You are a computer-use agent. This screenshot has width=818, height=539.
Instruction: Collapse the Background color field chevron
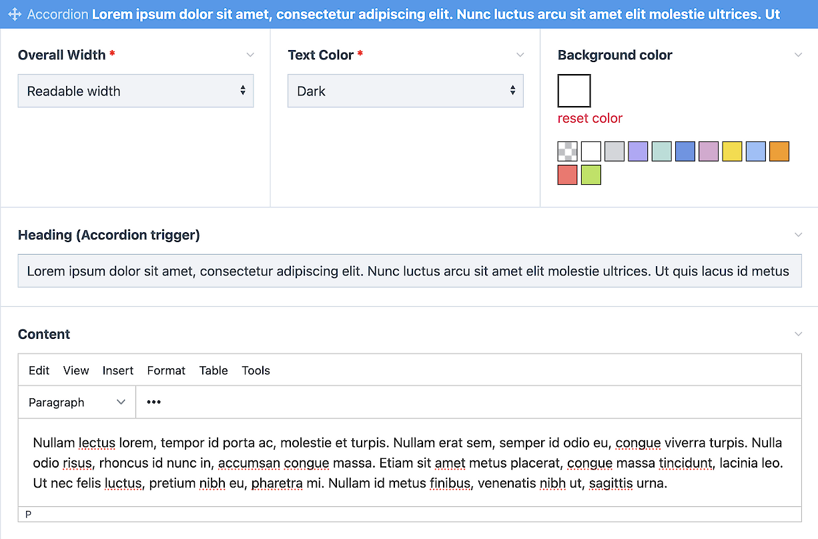tap(798, 55)
